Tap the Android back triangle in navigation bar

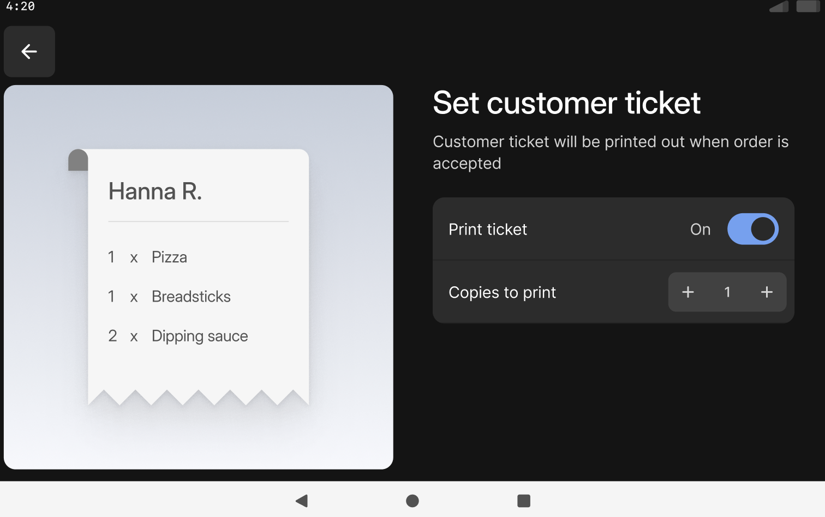pos(302,501)
